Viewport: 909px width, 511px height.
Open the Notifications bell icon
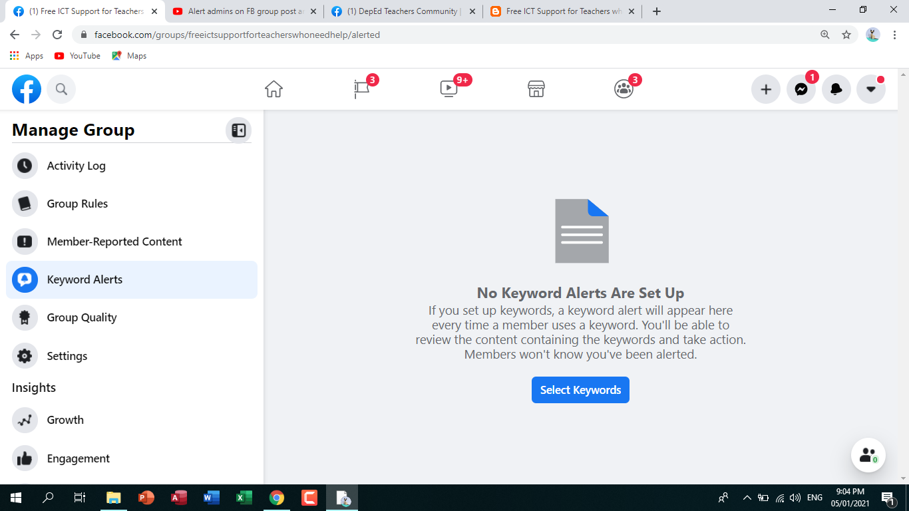(836, 89)
